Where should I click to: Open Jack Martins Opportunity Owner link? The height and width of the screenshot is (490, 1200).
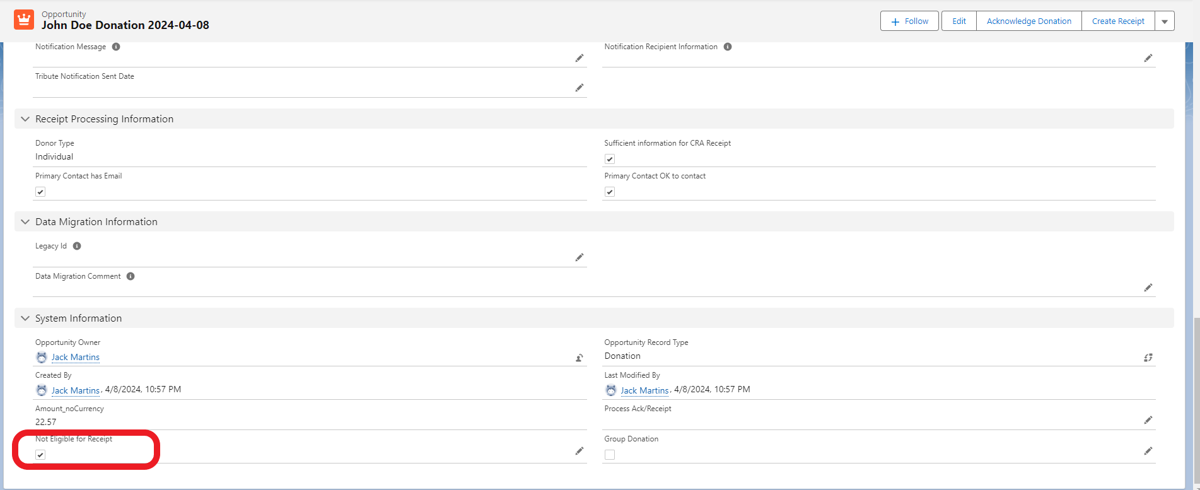point(76,357)
